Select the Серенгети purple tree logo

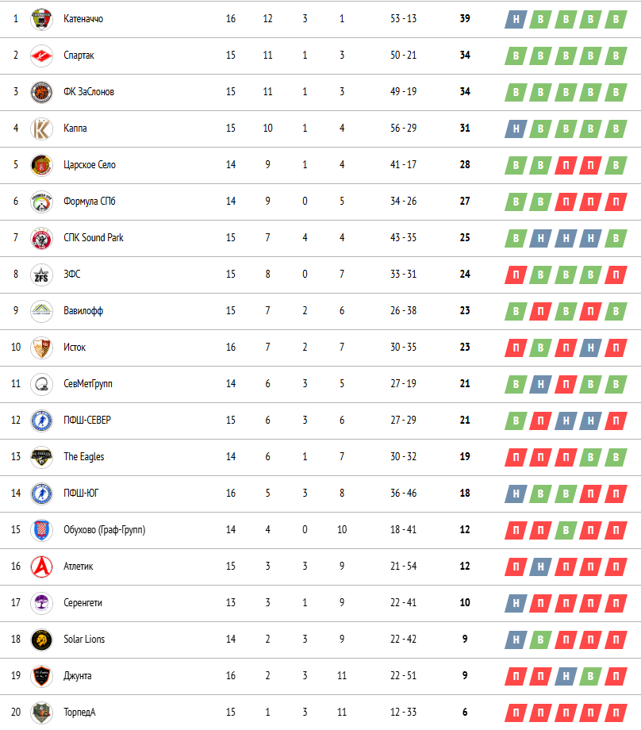coord(41,603)
